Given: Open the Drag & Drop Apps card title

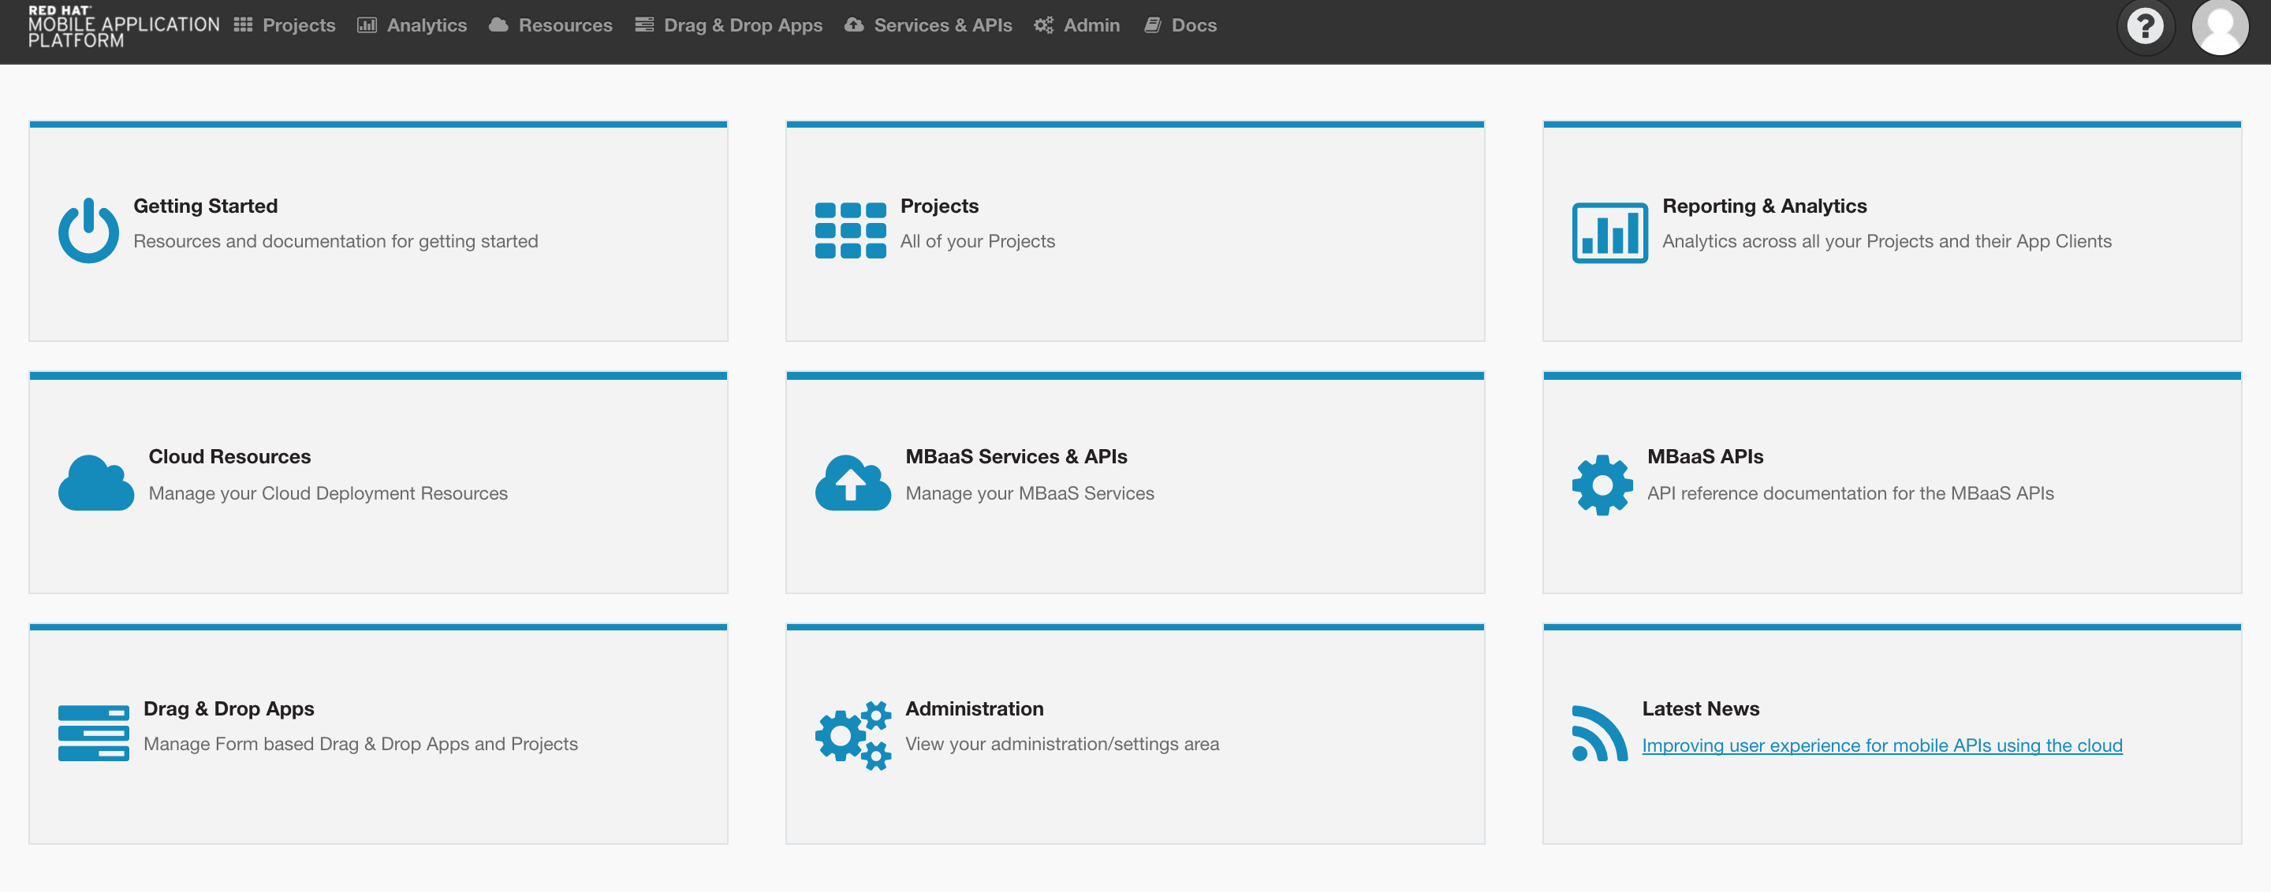Looking at the screenshot, I should point(229,708).
